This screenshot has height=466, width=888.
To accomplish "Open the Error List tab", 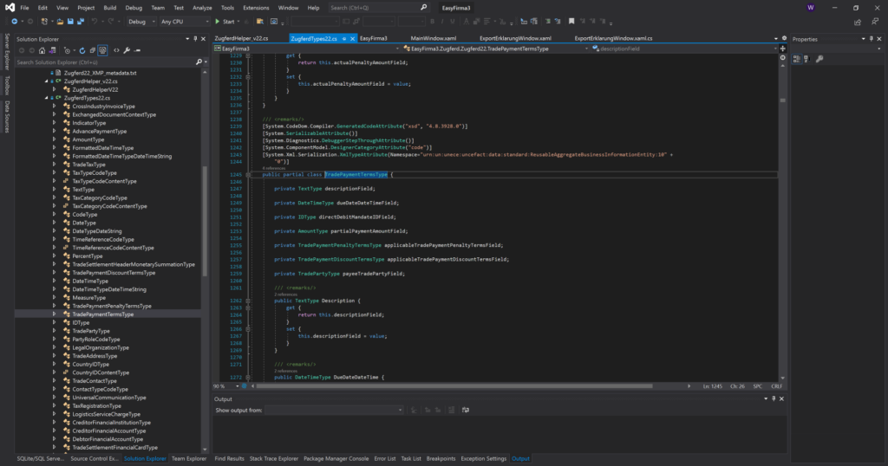I will click(384, 459).
